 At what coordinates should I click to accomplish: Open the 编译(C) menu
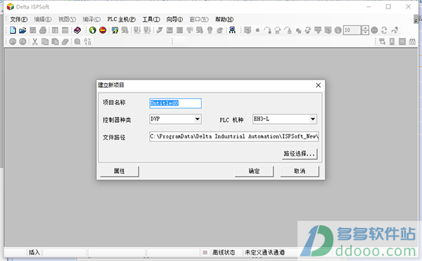(x=91, y=20)
